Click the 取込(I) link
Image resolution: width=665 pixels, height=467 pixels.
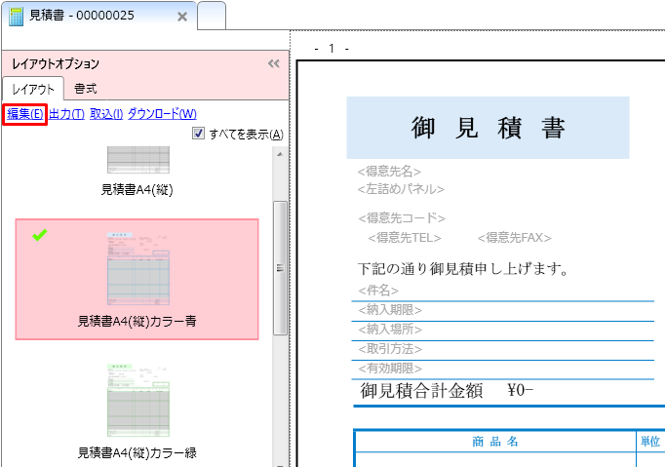click(x=106, y=114)
